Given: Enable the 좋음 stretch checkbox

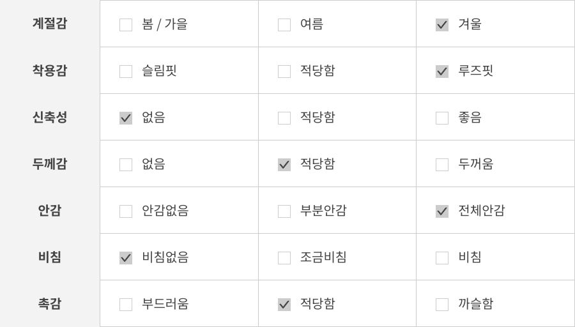Looking at the screenshot, I should click(442, 118).
